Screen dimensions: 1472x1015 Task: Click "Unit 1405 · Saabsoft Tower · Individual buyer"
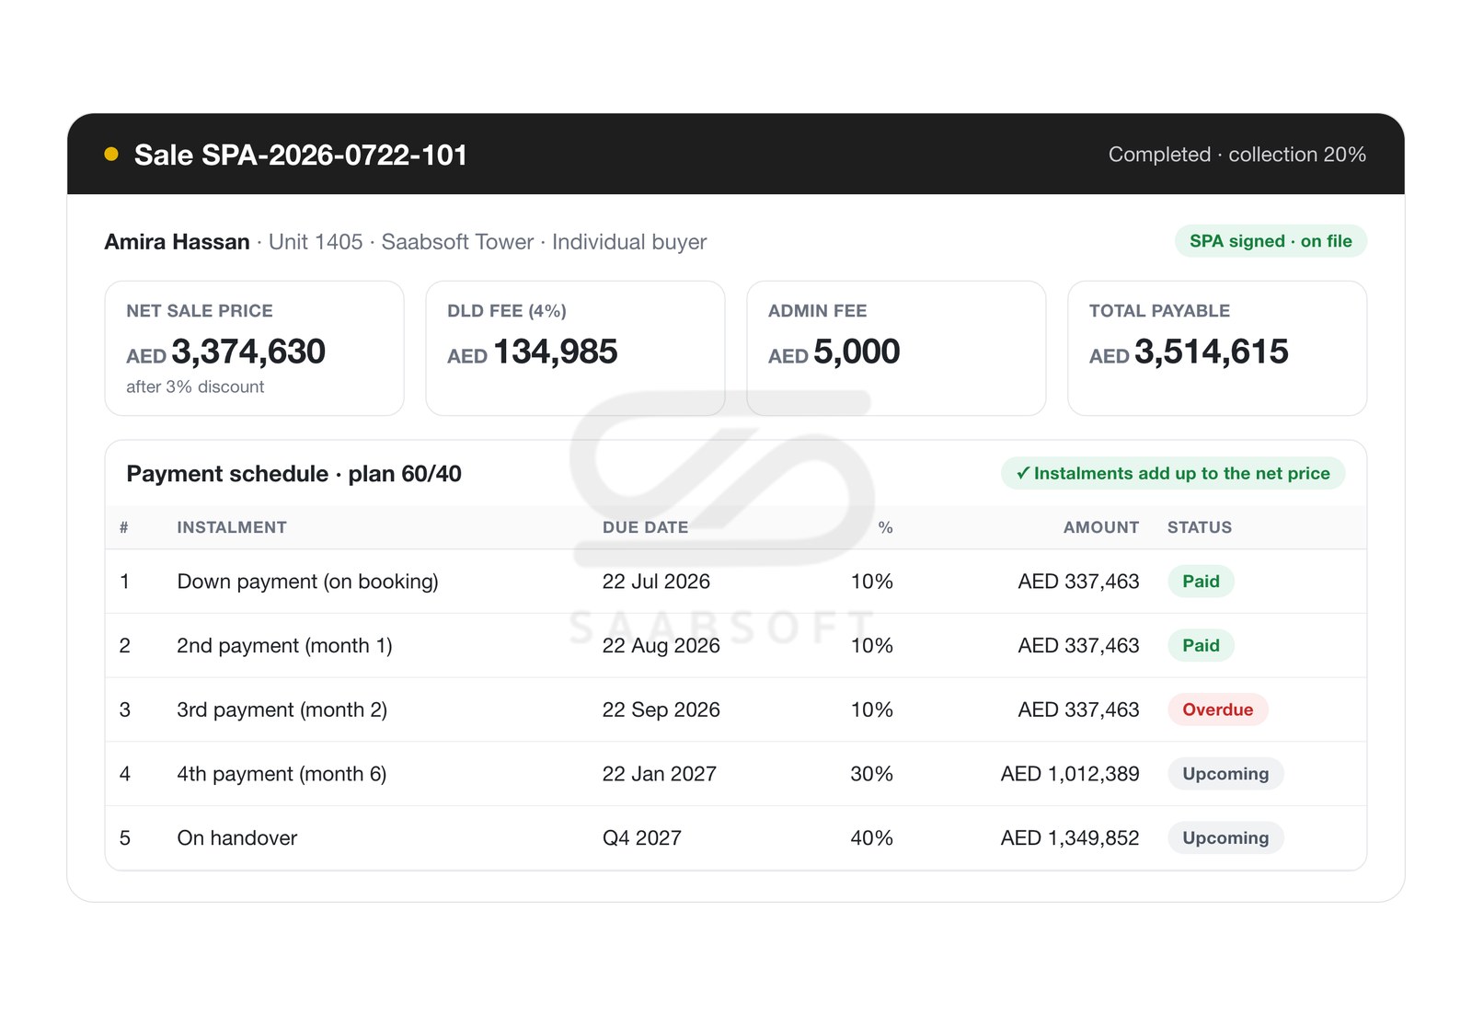(488, 242)
